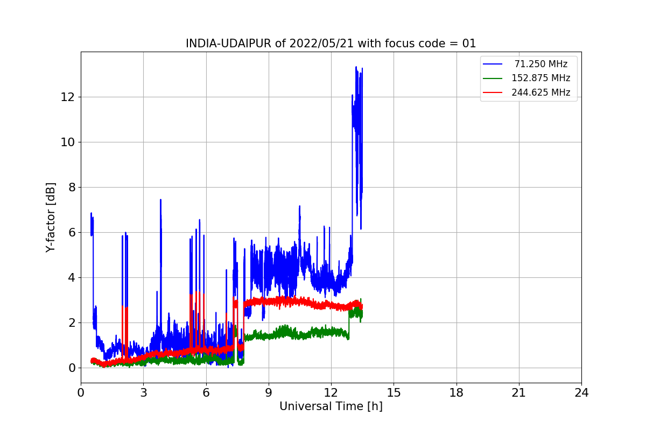Click the 'Y-factor [dB]' axis label

coord(51,217)
